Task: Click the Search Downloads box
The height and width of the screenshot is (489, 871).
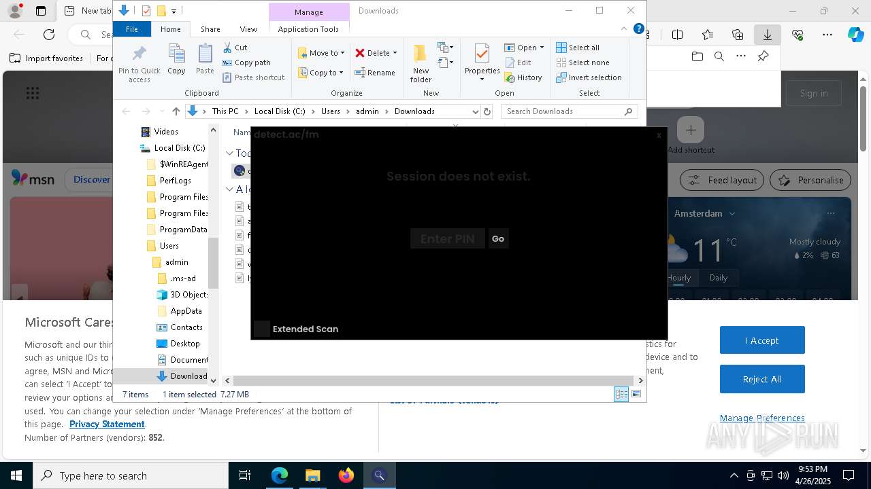Action: point(570,111)
